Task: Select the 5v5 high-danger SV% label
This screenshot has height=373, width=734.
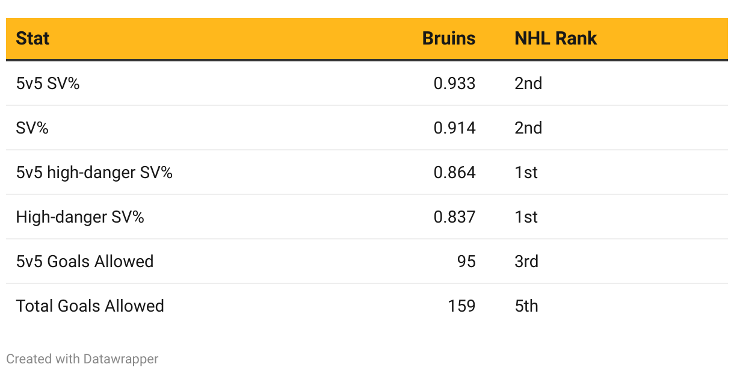Action: pos(94,173)
